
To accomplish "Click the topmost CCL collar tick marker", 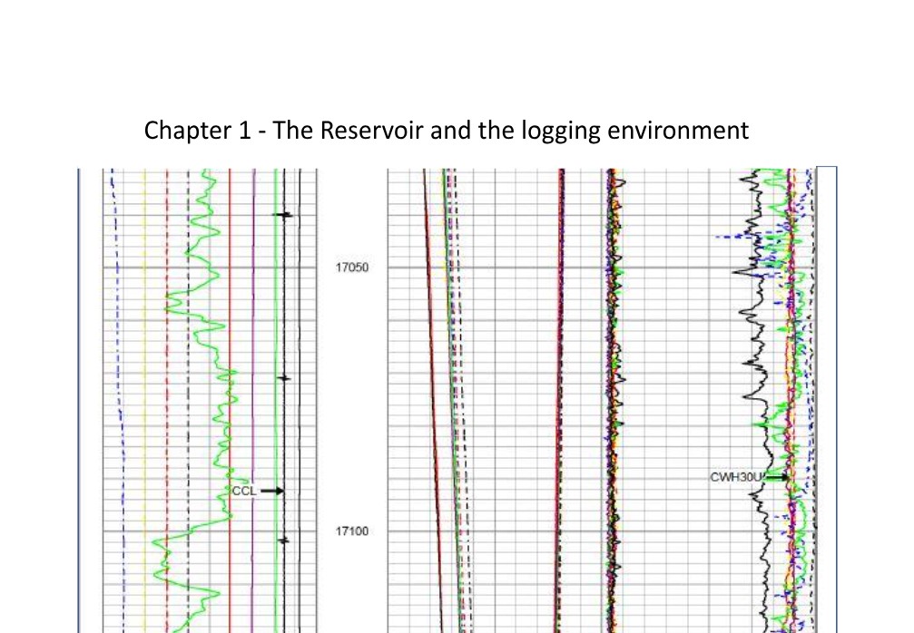I will [285, 215].
